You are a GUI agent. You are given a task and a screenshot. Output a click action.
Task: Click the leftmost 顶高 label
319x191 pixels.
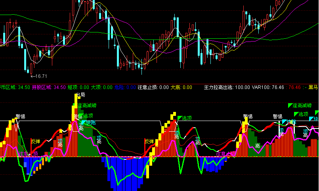(60, 143)
